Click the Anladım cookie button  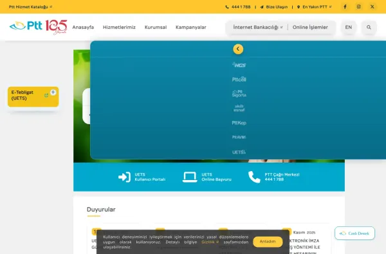point(268,241)
